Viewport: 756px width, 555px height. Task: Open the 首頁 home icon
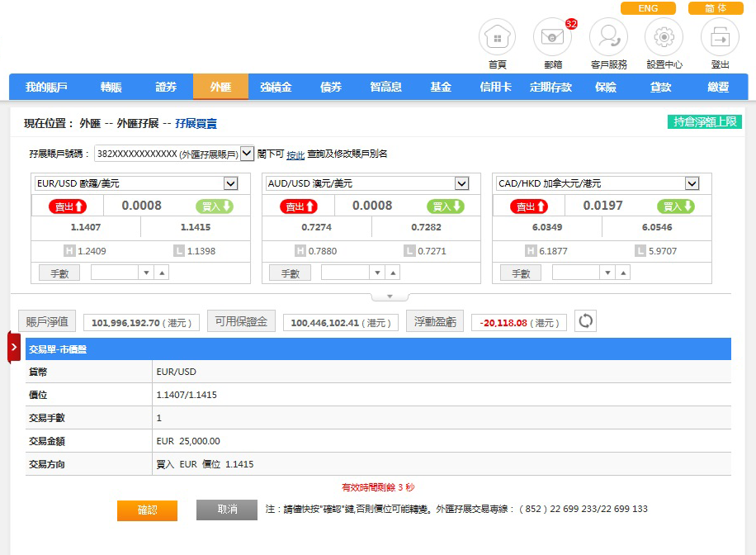click(x=497, y=38)
